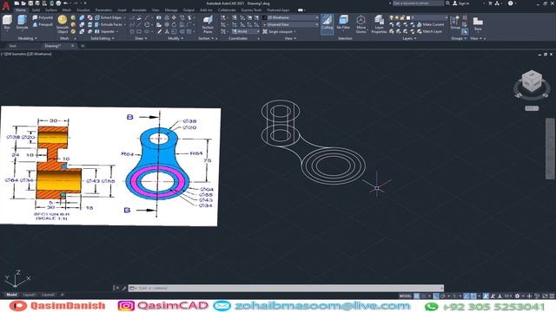Expand the Modeling panel
This screenshot has width=556, height=312.
pyautogui.click(x=27, y=38)
